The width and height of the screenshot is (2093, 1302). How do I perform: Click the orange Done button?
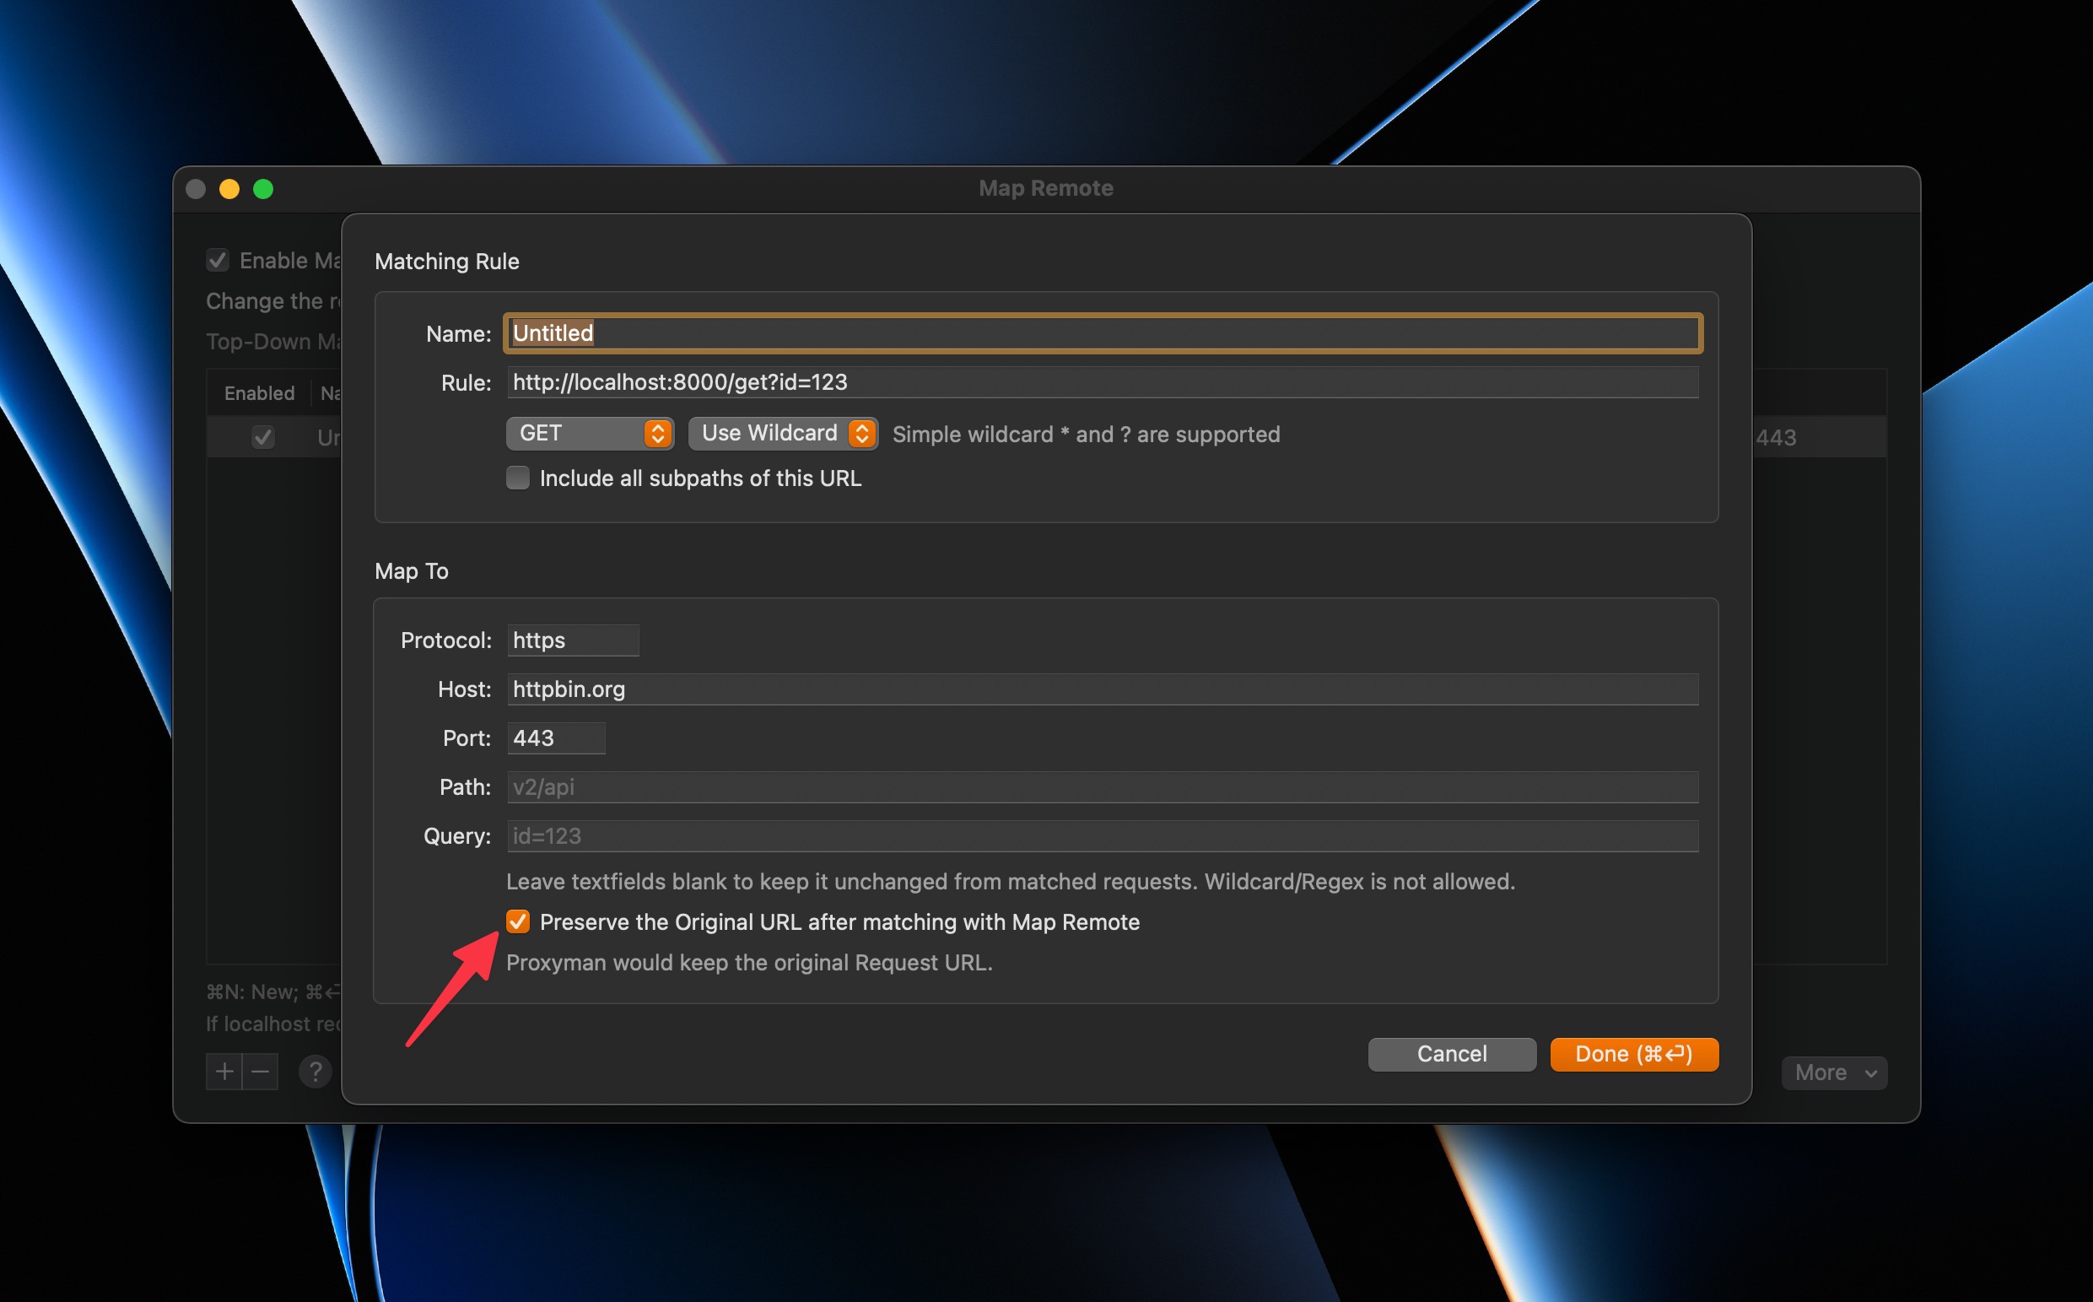pyautogui.click(x=1633, y=1054)
